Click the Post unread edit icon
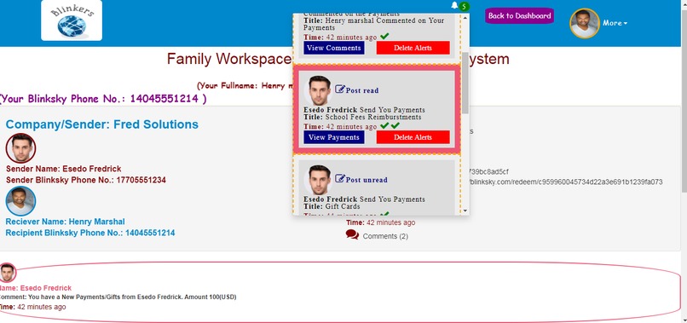This screenshot has width=687, height=323. (340, 178)
